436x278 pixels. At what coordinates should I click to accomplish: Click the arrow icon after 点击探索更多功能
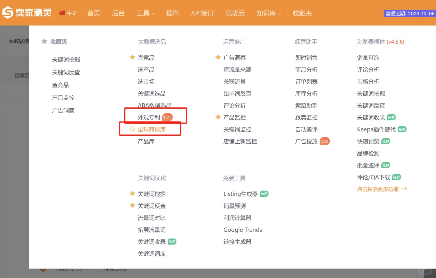tap(405, 189)
